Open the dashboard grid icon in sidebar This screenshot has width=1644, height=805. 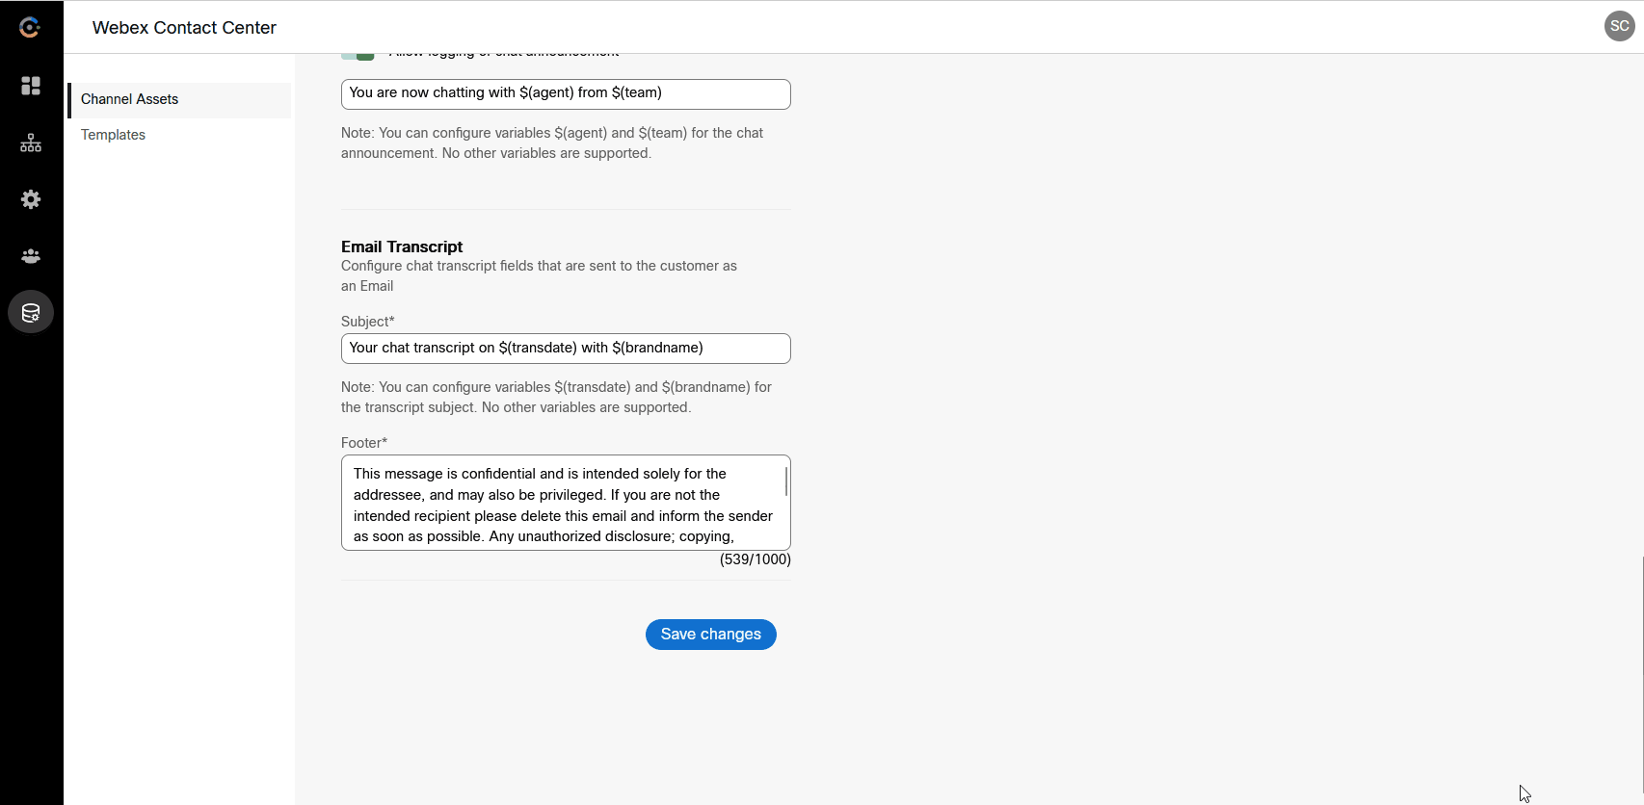click(31, 86)
